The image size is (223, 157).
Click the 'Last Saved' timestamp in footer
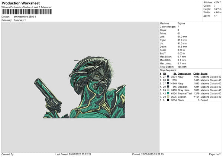[x=73, y=154]
